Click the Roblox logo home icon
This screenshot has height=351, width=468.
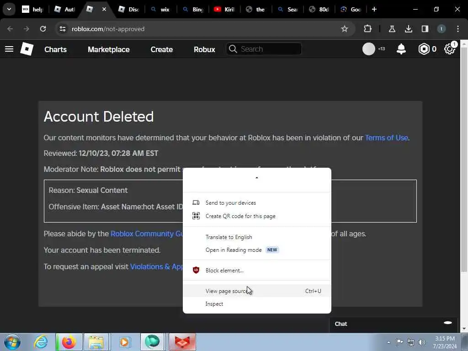(27, 49)
